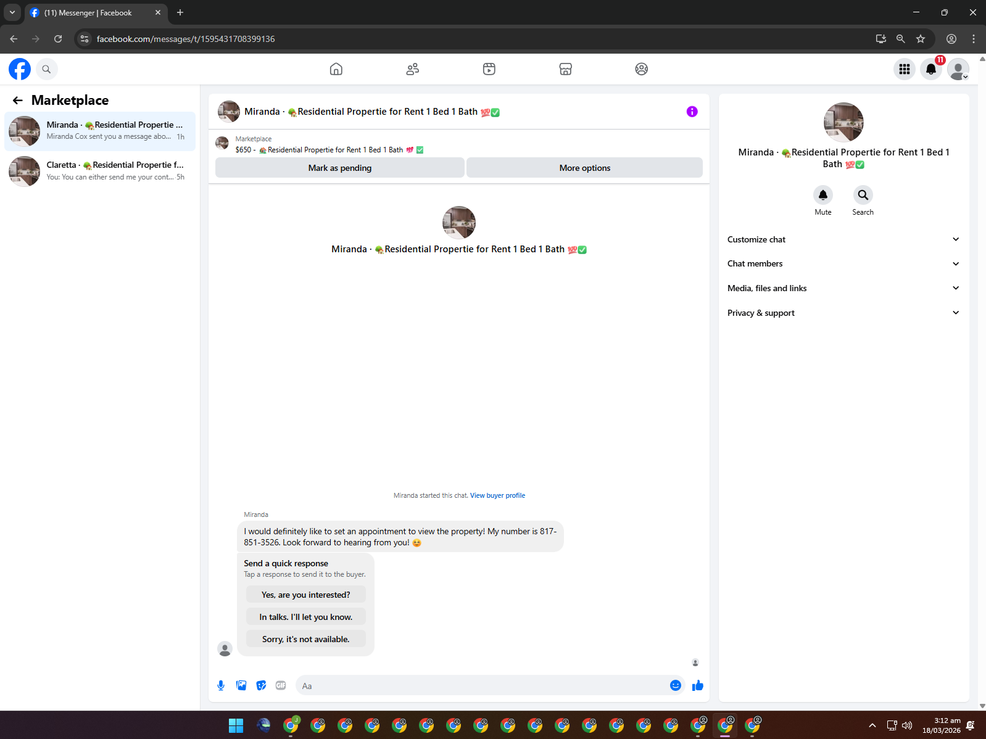
Task: Open the sticker picker icon
Action: (x=262, y=685)
